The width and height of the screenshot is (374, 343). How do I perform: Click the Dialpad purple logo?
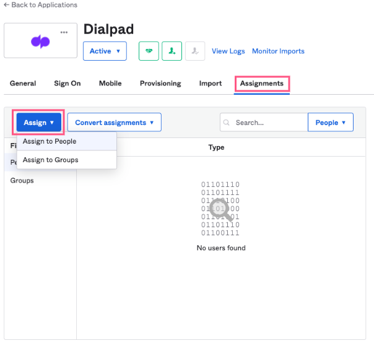pos(40,41)
